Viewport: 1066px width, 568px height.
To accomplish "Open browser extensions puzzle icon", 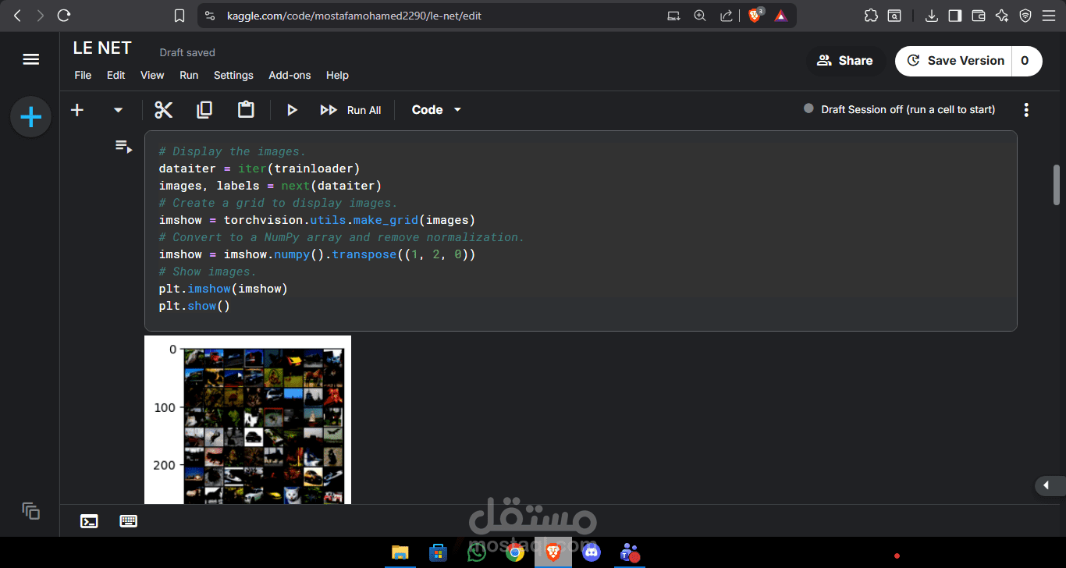I will click(871, 15).
